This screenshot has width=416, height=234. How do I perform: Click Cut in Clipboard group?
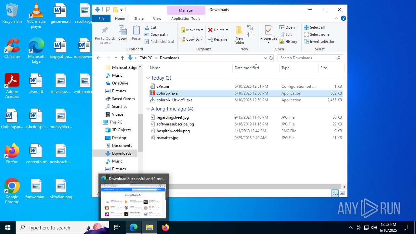[x=150, y=27]
